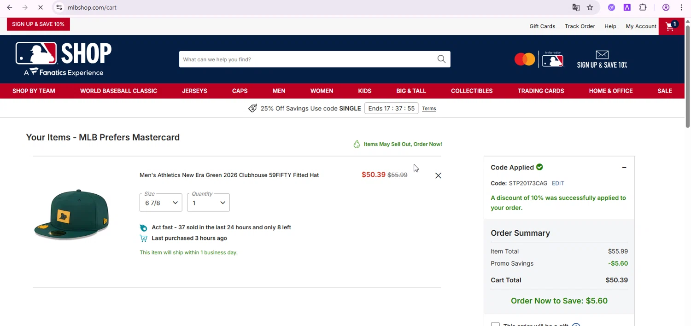
Task: Click the Terms link
Action: pos(429,109)
